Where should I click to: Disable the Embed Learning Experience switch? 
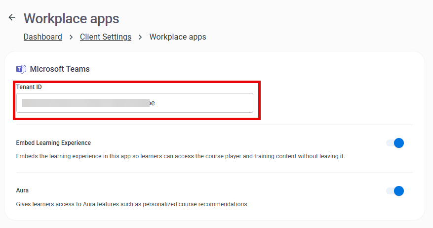pyautogui.click(x=395, y=143)
